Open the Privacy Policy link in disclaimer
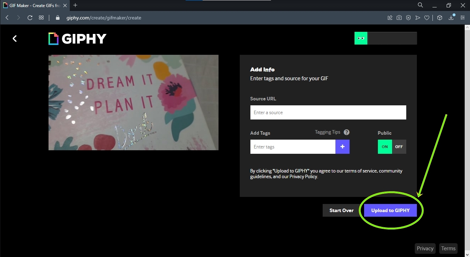 click(x=304, y=176)
